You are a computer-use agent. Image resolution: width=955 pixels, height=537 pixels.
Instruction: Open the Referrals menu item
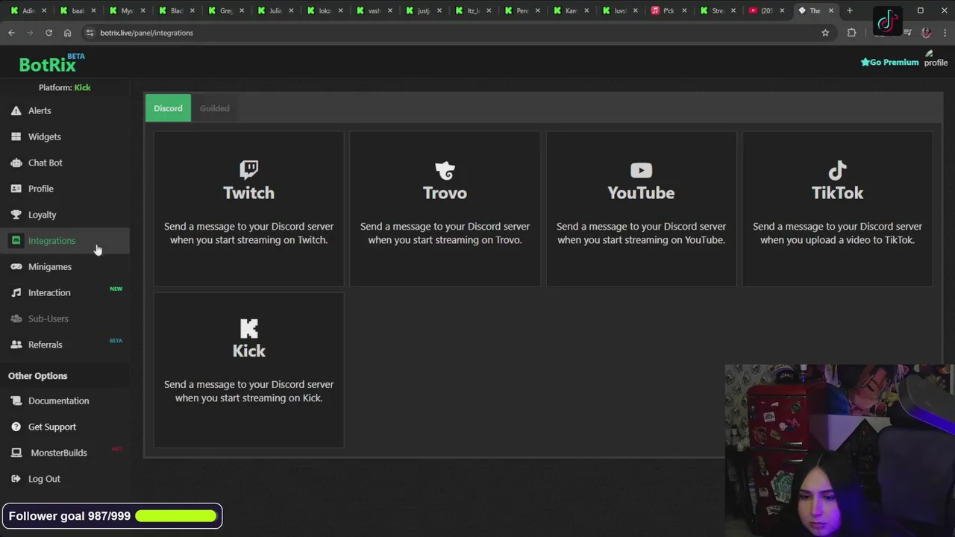(45, 345)
